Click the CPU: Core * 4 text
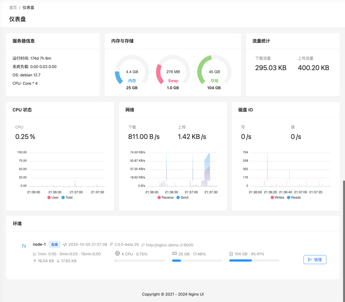The width and height of the screenshot is (345, 302). (x=25, y=83)
